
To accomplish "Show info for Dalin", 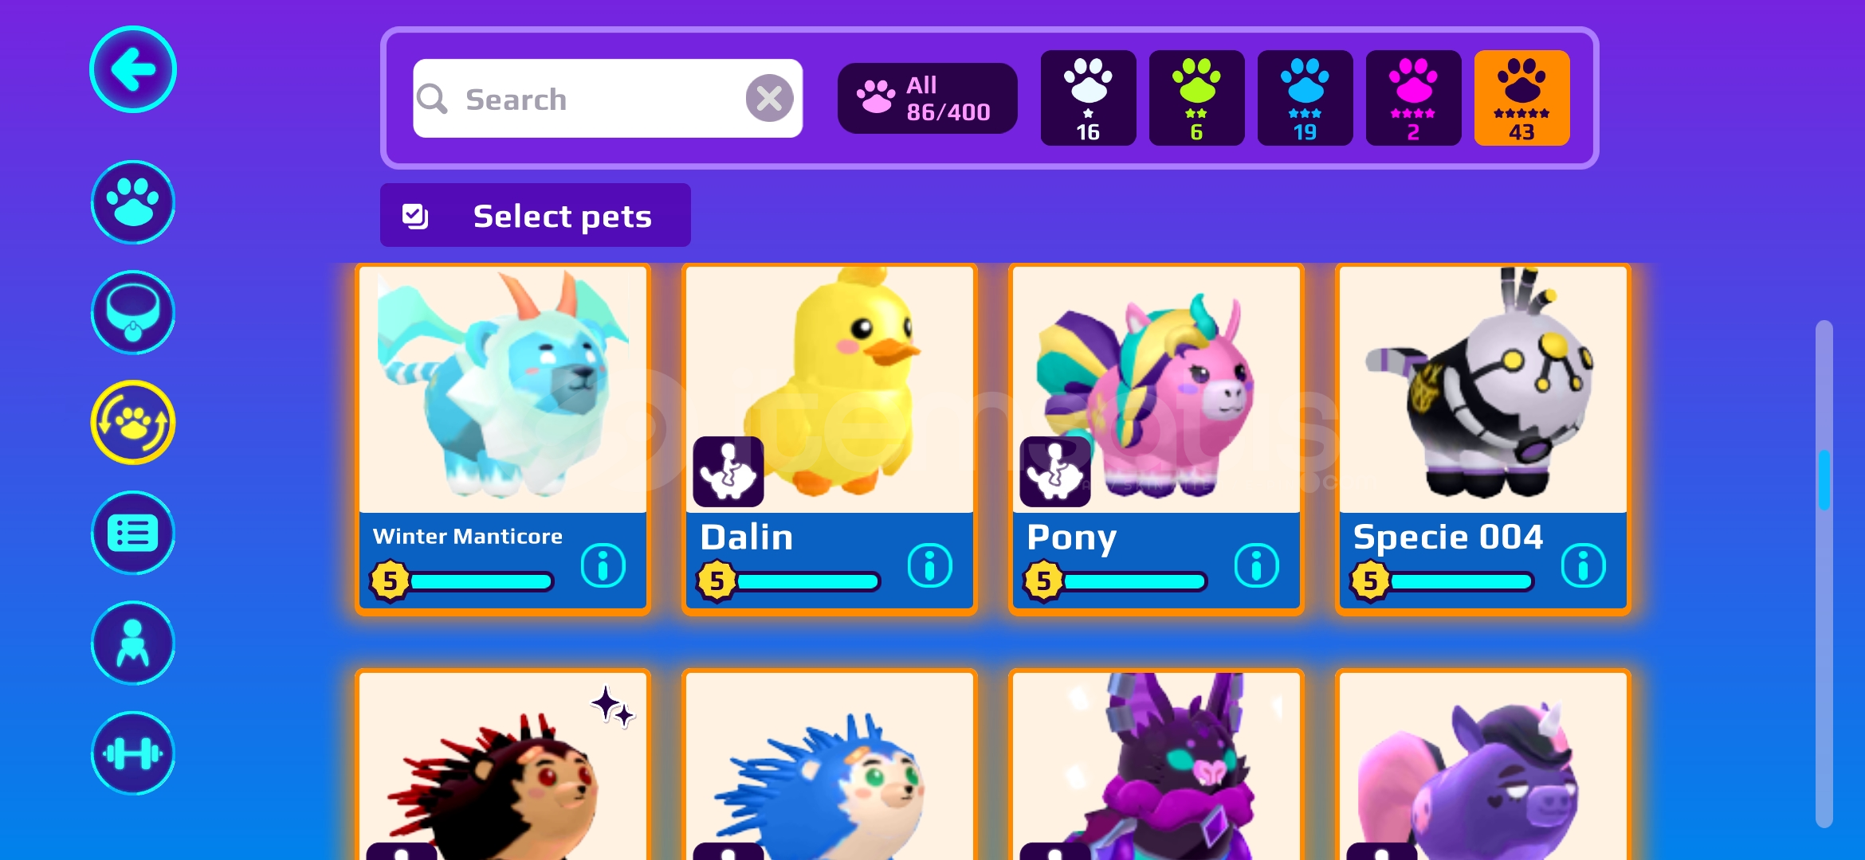I will point(930,566).
